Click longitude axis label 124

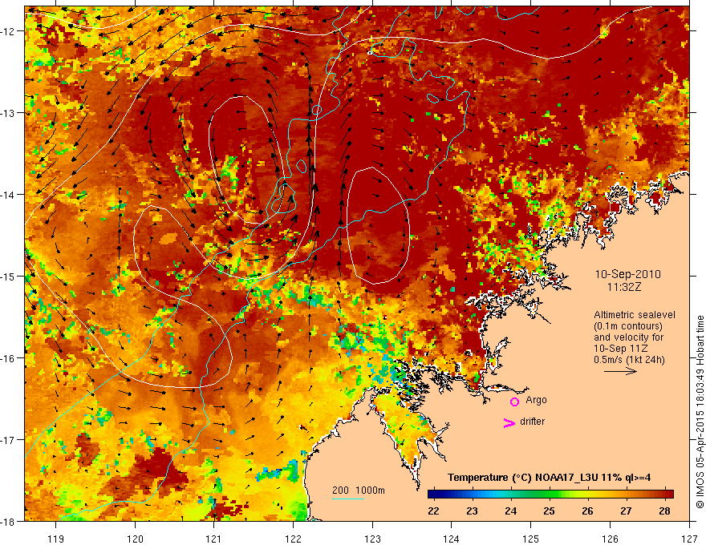(452, 539)
